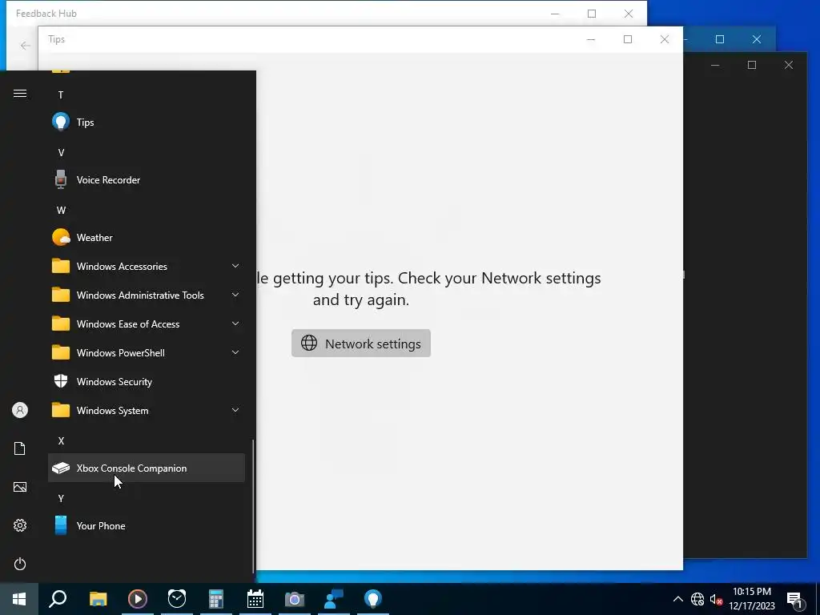
Task: Open Documents from Start sidebar
Action: [x=20, y=448]
